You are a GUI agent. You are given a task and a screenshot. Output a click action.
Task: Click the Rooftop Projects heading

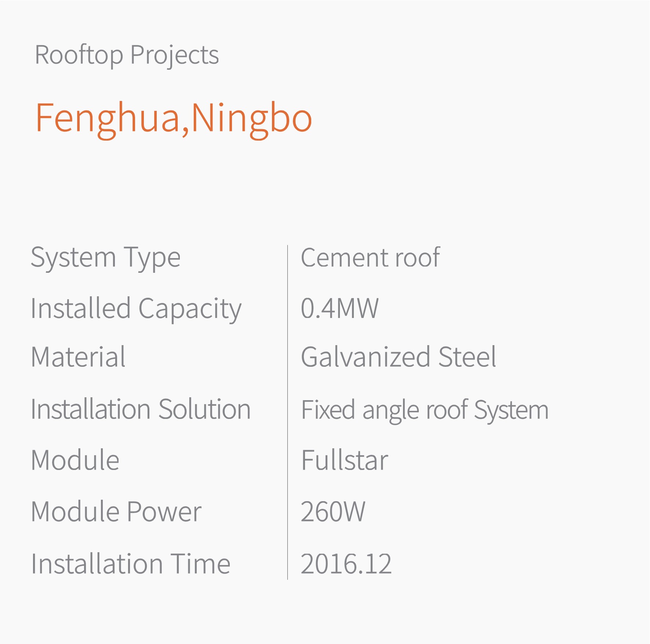tap(127, 56)
